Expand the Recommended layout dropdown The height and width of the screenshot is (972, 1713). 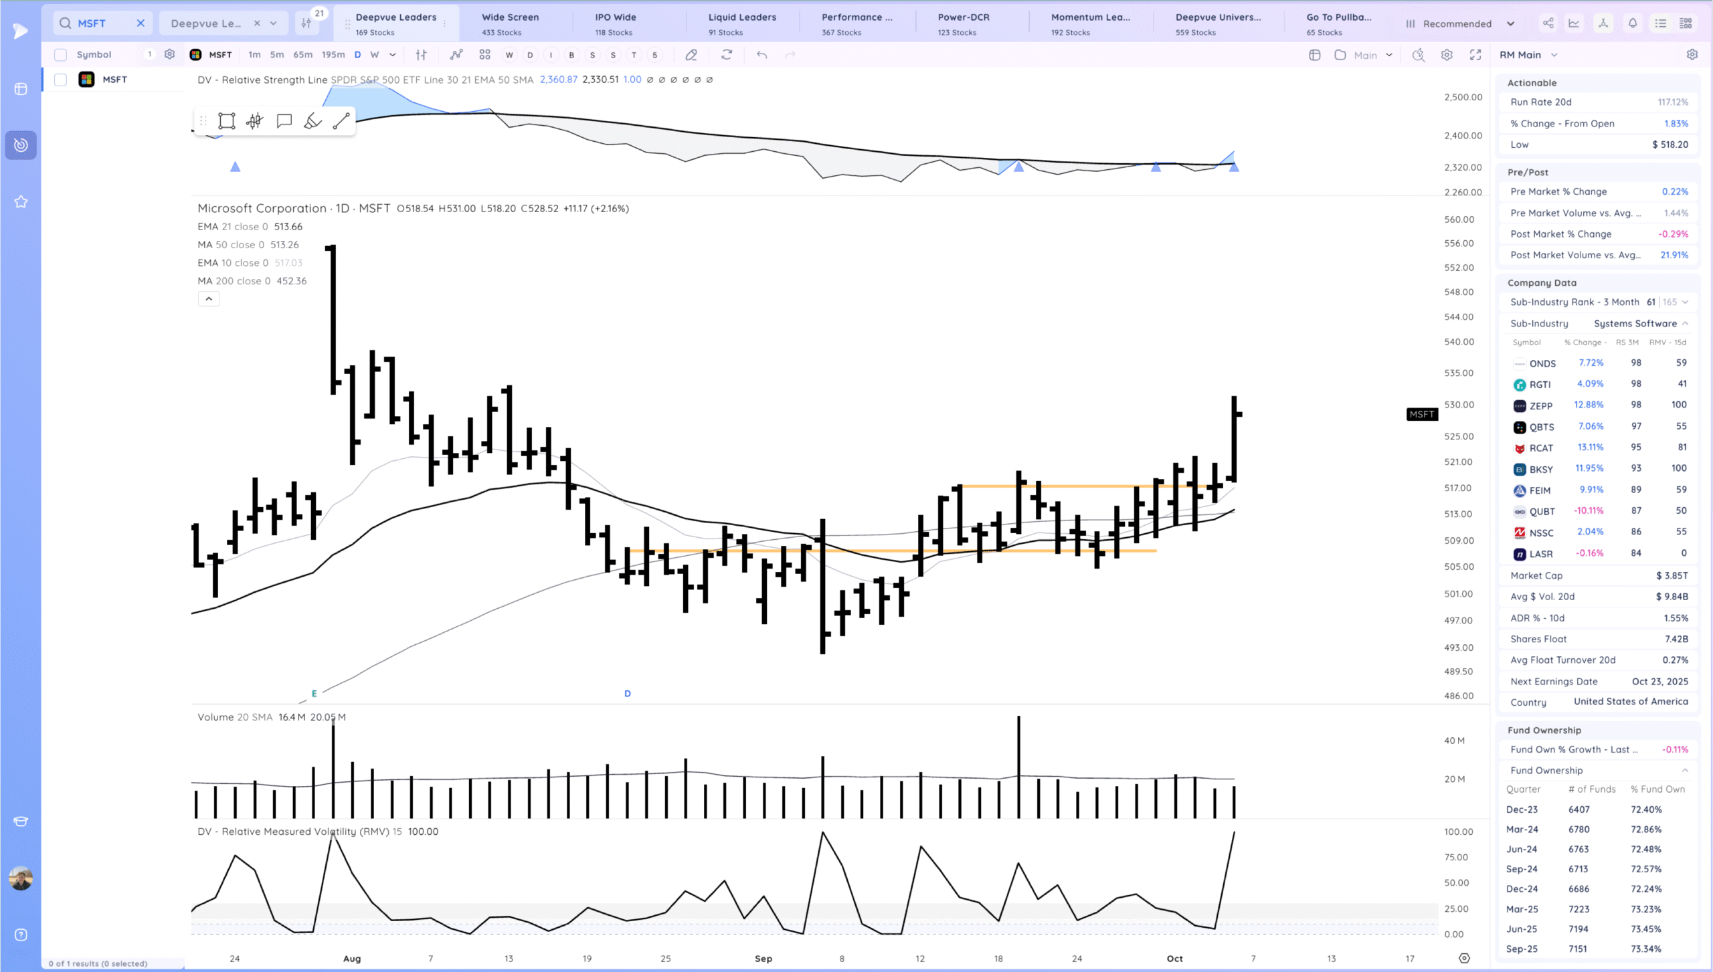tap(1510, 23)
